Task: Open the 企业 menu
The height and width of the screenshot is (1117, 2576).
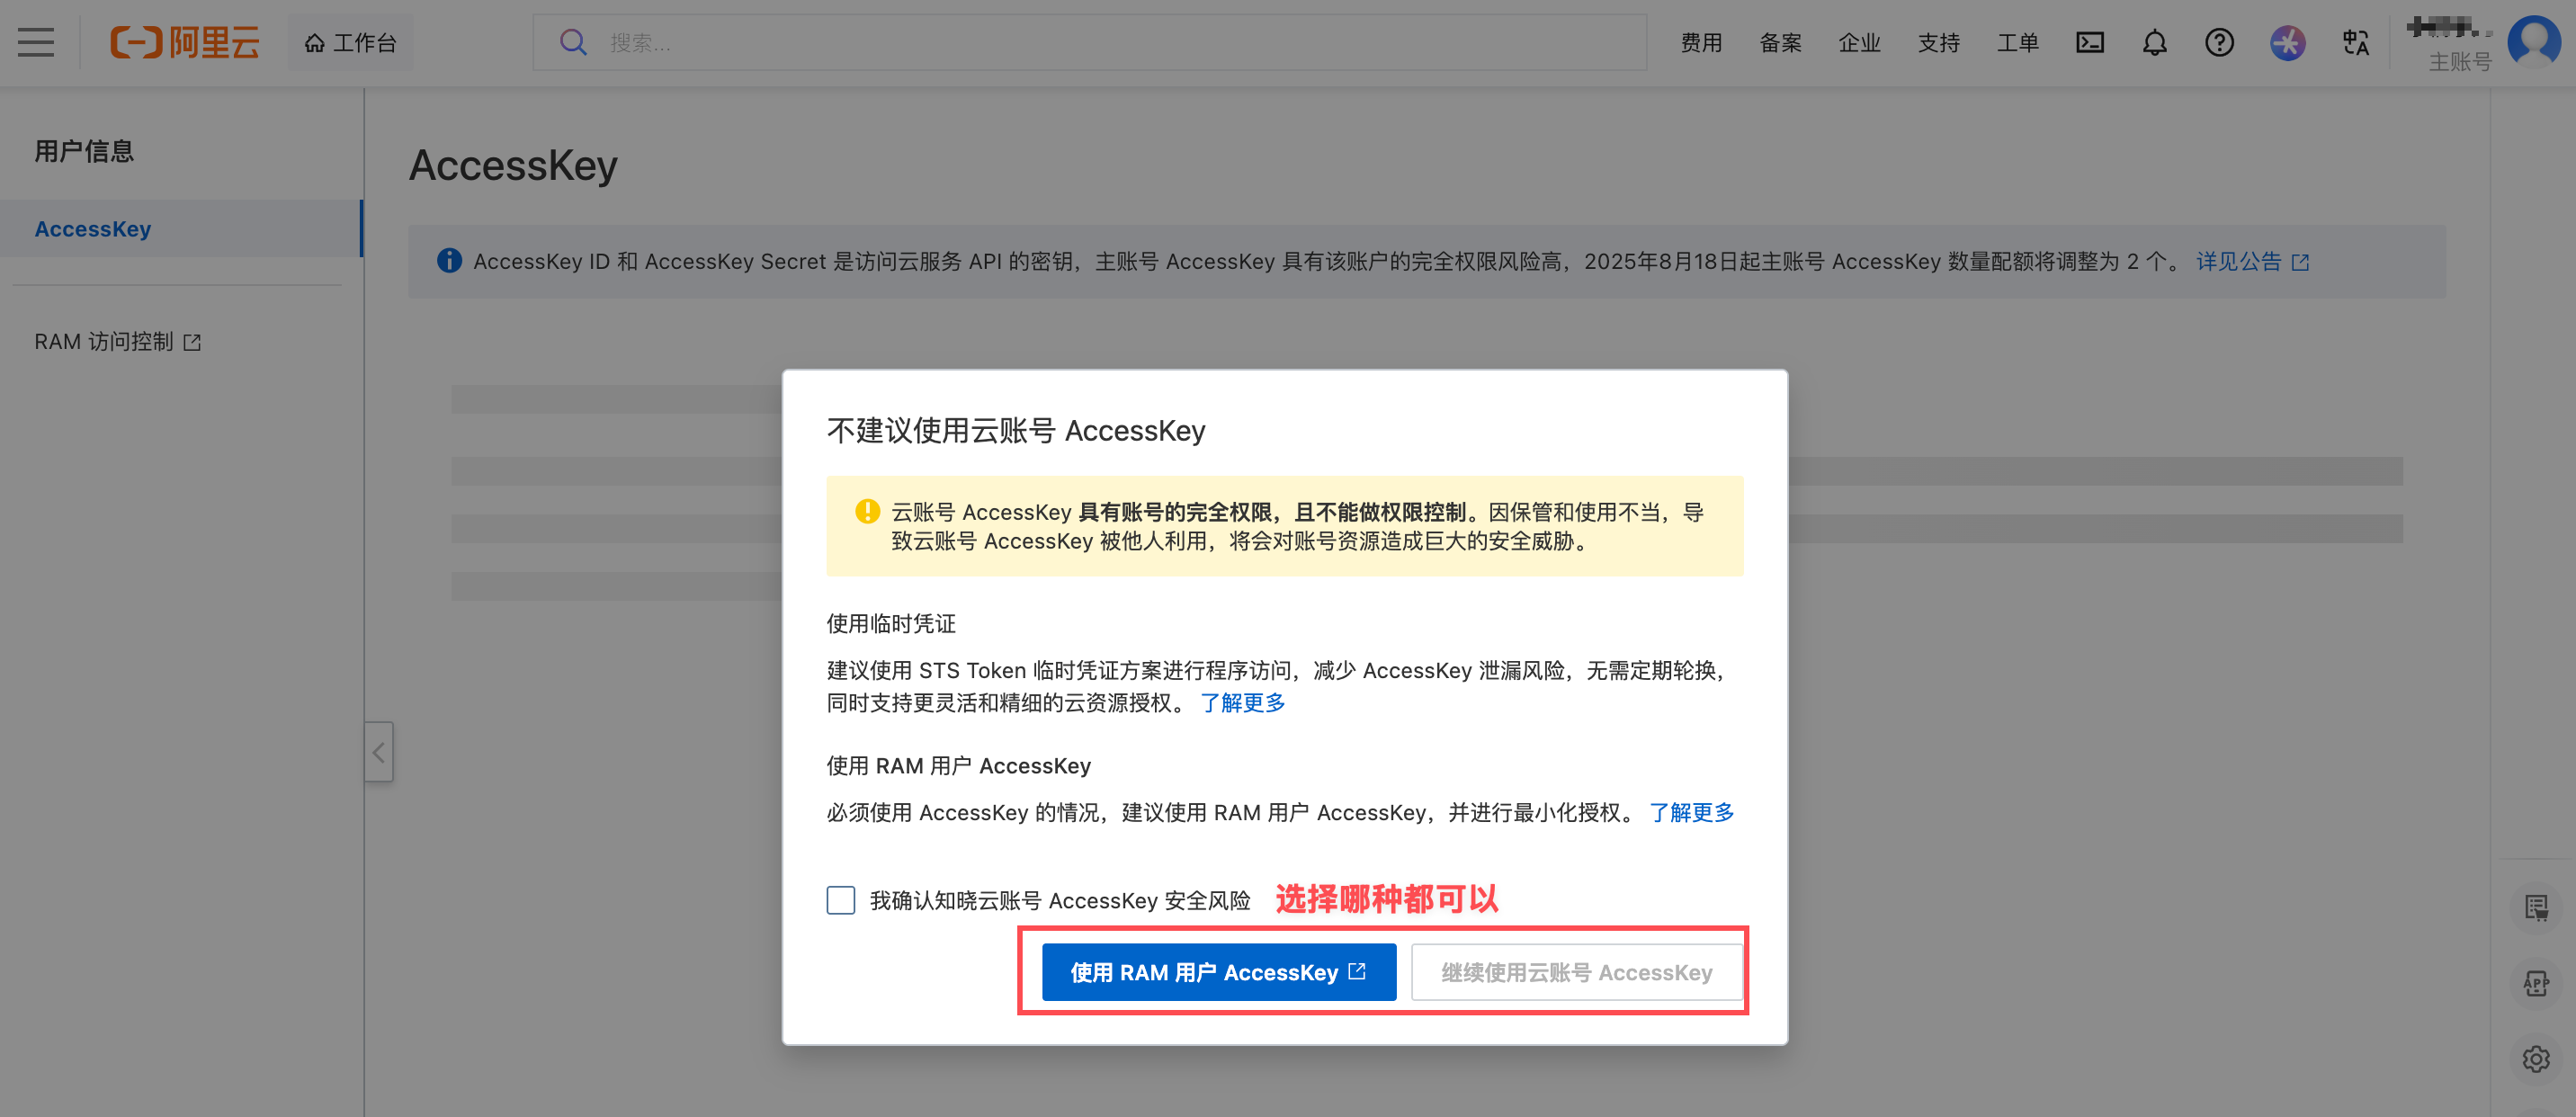Action: point(1859,42)
